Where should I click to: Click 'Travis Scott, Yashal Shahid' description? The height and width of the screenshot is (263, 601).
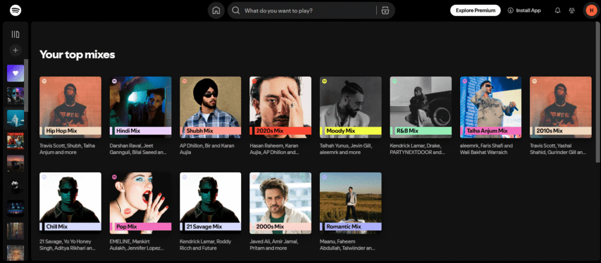[558, 149]
